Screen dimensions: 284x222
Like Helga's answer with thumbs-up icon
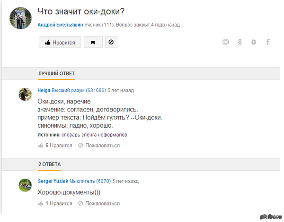(x=40, y=146)
